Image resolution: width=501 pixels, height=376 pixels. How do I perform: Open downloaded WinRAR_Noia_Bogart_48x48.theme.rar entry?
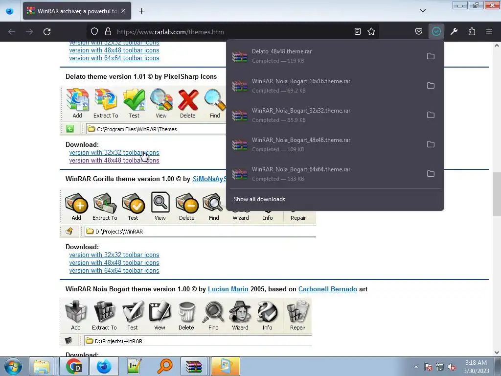coord(324,144)
